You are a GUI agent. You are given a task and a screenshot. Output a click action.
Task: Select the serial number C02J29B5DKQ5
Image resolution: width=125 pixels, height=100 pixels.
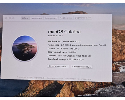coord(75,59)
